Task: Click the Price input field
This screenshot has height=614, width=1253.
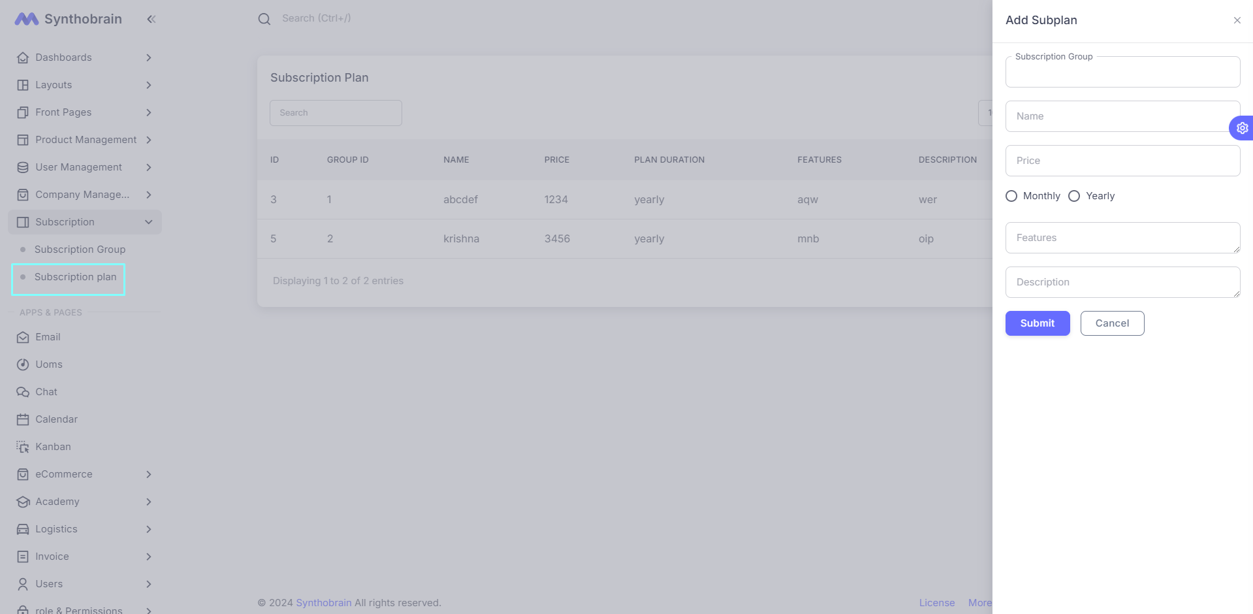Action: tap(1122, 161)
